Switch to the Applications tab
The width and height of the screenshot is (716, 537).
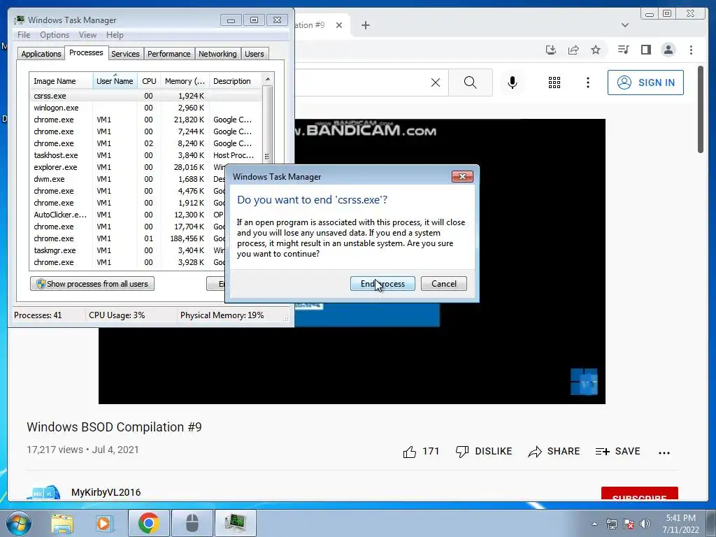(x=41, y=54)
